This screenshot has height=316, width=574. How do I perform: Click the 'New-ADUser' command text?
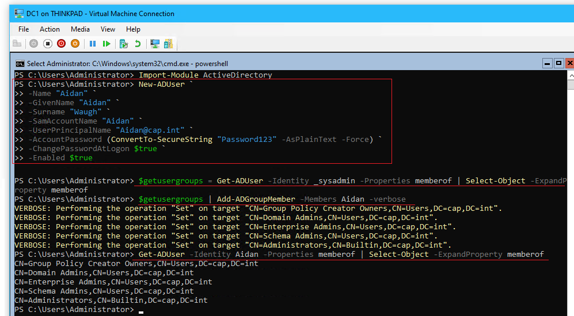[162, 84]
